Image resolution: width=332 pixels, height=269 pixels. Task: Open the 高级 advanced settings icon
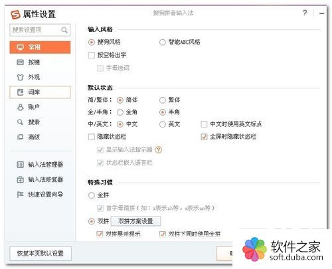click(x=20, y=137)
